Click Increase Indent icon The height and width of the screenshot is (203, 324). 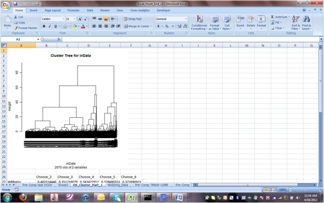pos(118,26)
